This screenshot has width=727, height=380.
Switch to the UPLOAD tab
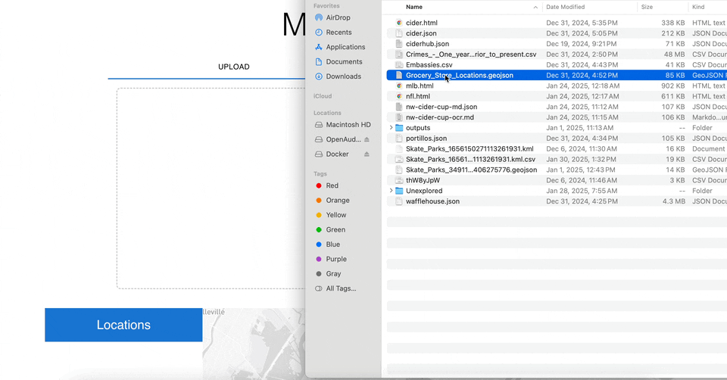coord(234,67)
